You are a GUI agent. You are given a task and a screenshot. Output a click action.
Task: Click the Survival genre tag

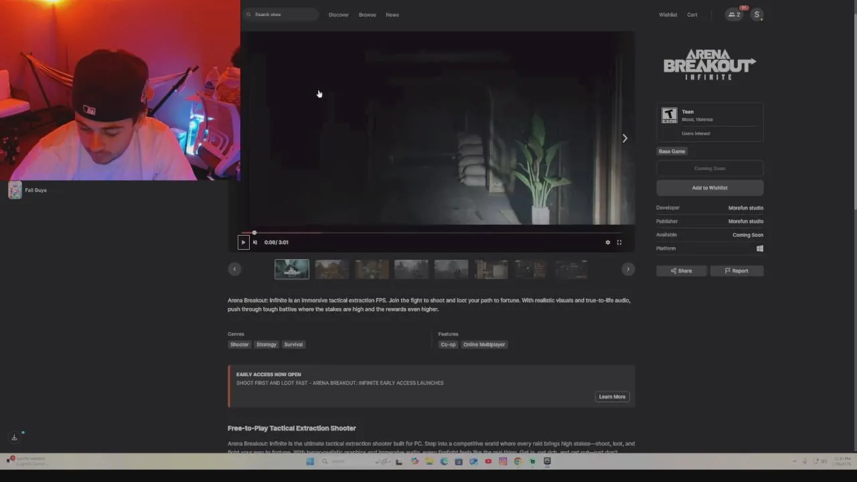click(293, 345)
